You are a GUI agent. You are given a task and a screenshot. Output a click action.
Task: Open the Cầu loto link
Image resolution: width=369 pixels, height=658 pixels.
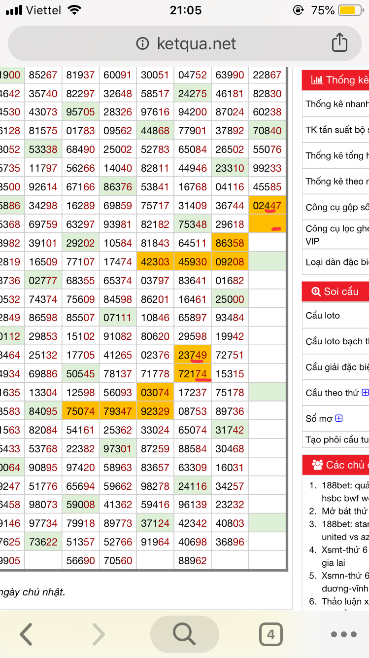pyautogui.click(x=323, y=316)
